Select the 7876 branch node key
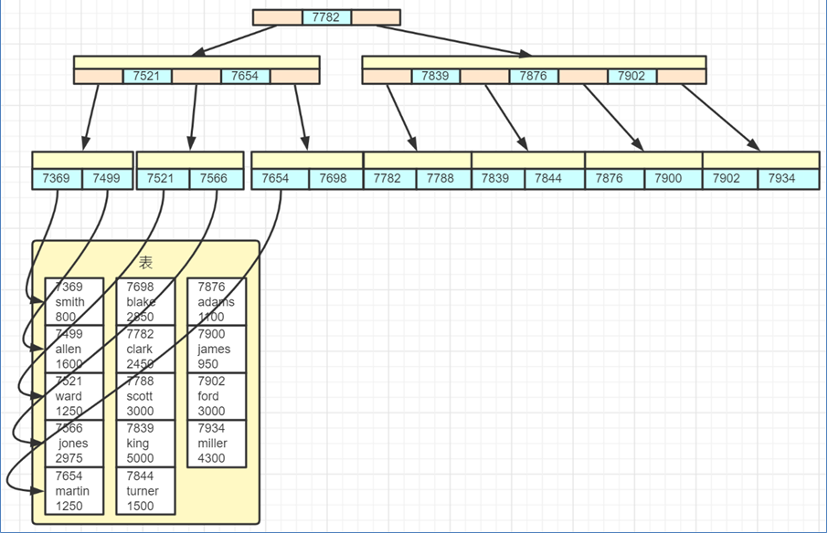828x533 pixels. [534, 76]
